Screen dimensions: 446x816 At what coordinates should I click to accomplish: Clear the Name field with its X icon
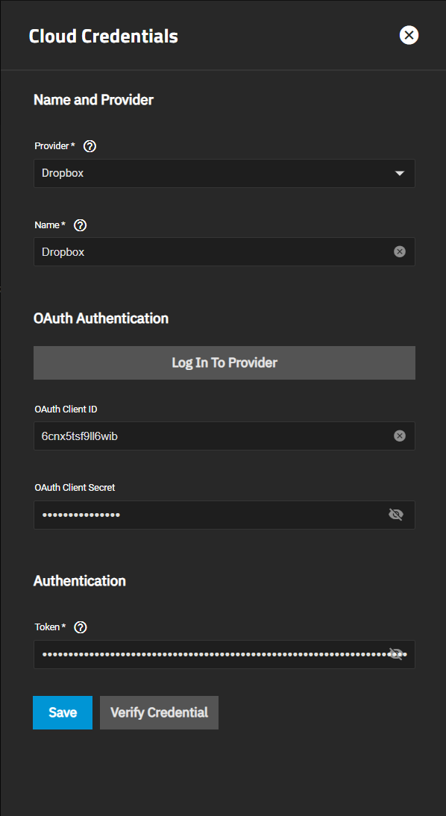400,252
